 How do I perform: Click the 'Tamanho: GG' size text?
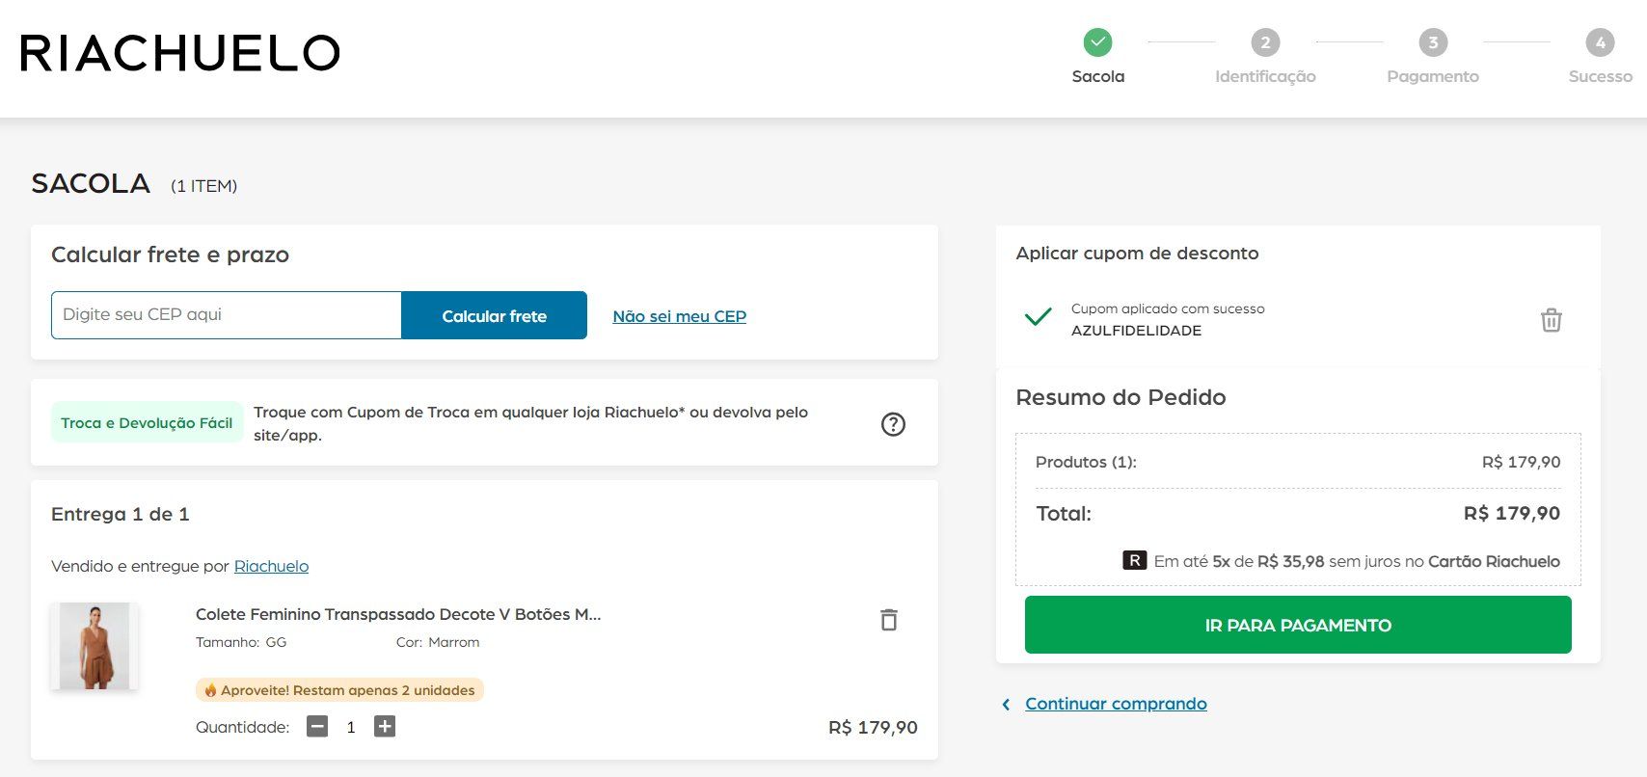pyautogui.click(x=241, y=642)
